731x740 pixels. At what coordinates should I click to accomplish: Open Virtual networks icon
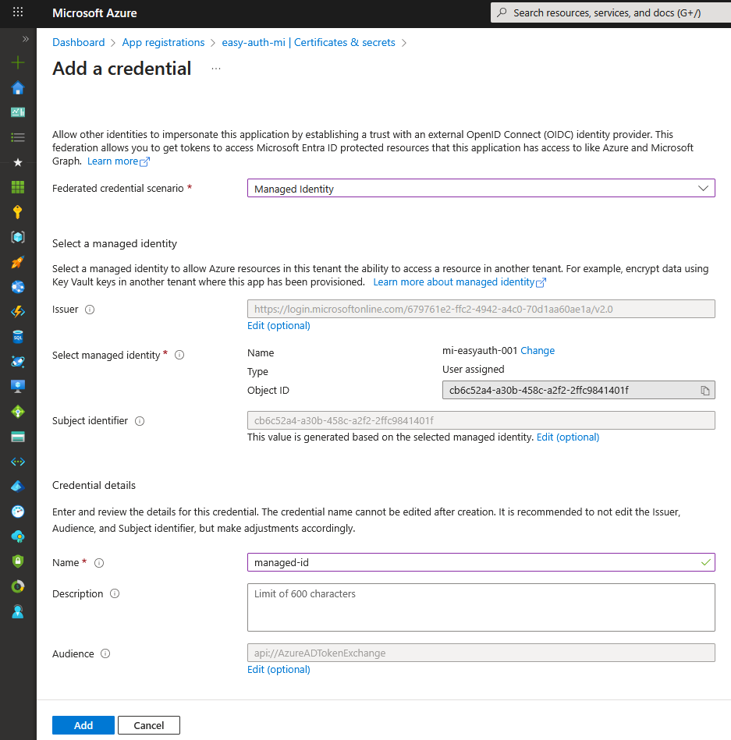pos(18,462)
